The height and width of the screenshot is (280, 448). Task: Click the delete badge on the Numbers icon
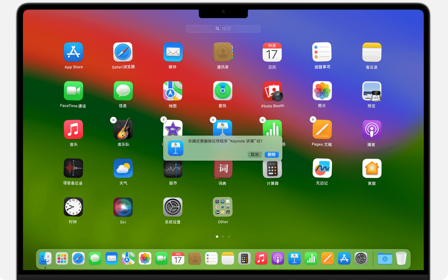pyautogui.click(x=262, y=120)
